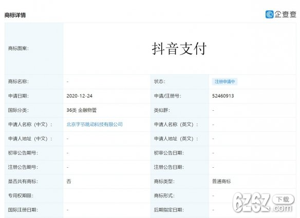300x218 pixels.
Task: Click the 申请日期 label
Action: pyautogui.click(x=18, y=96)
